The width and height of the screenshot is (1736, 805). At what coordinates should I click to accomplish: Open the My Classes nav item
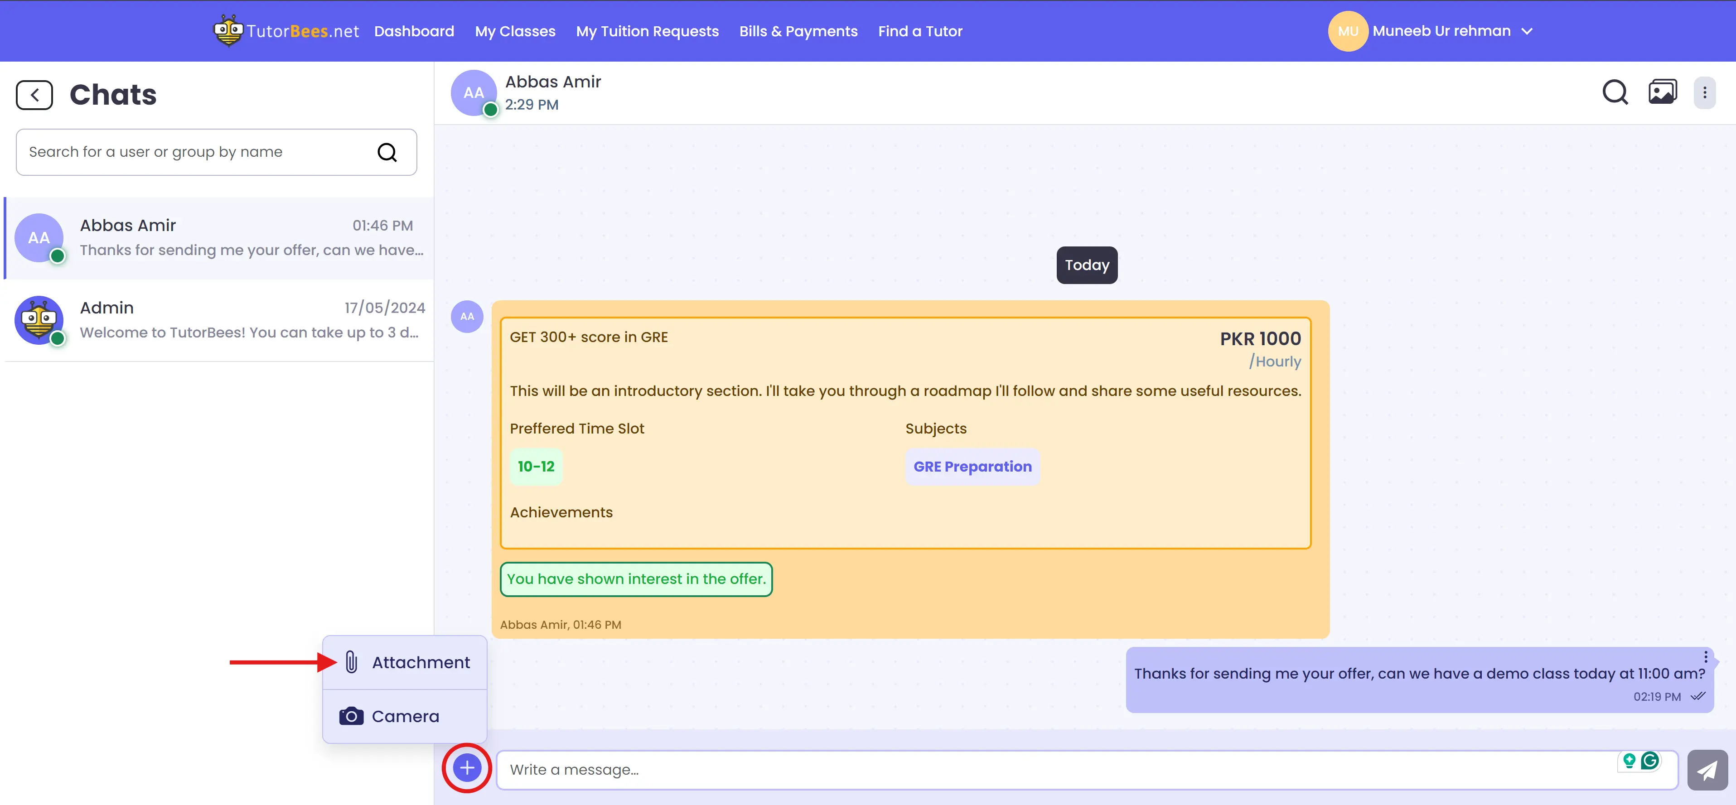[x=515, y=31]
